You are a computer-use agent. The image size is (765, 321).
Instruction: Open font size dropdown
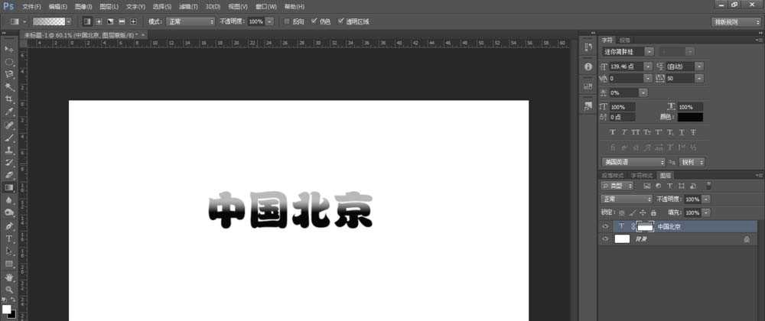[648, 66]
